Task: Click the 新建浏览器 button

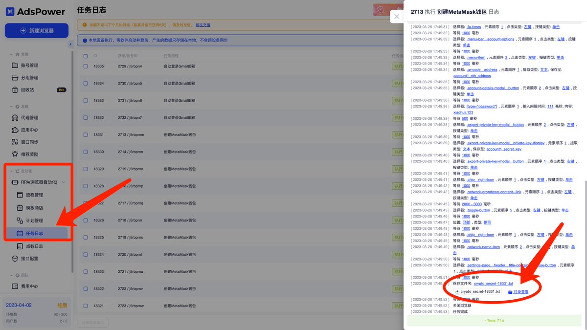Action: coord(37,30)
